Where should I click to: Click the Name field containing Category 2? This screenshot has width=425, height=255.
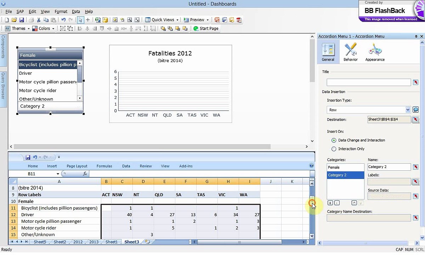coord(389,167)
